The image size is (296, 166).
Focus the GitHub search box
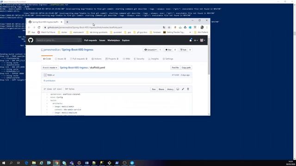(59, 40)
